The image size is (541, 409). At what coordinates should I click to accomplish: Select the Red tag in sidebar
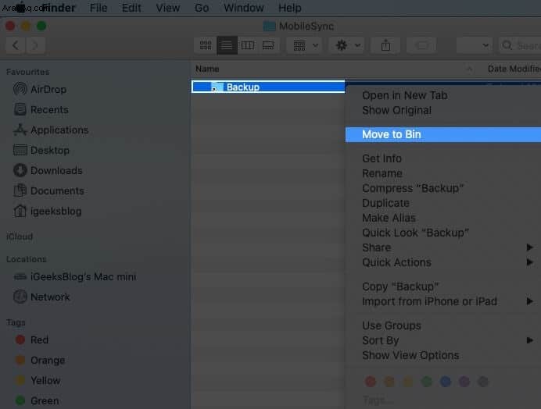click(x=32, y=340)
